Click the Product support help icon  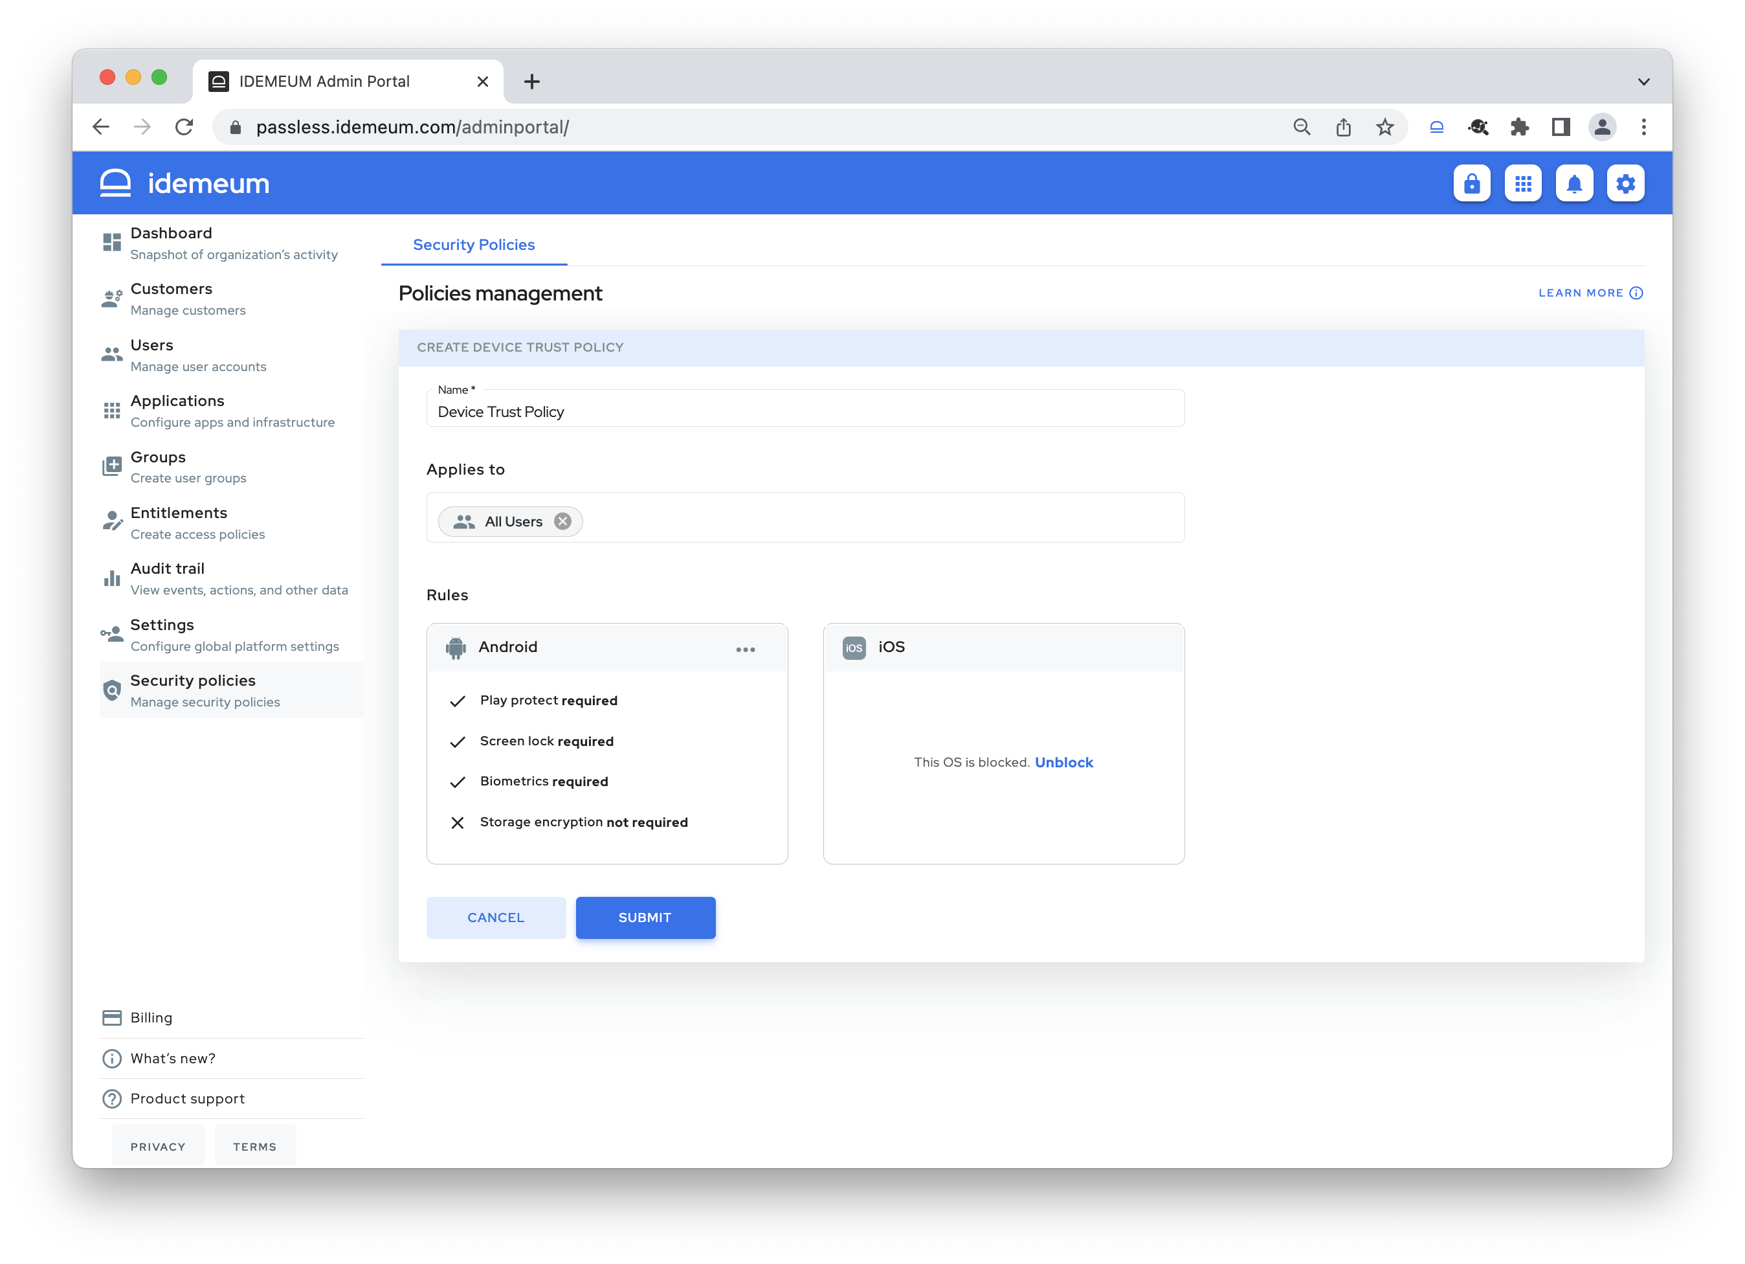(x=113, y=1098)
